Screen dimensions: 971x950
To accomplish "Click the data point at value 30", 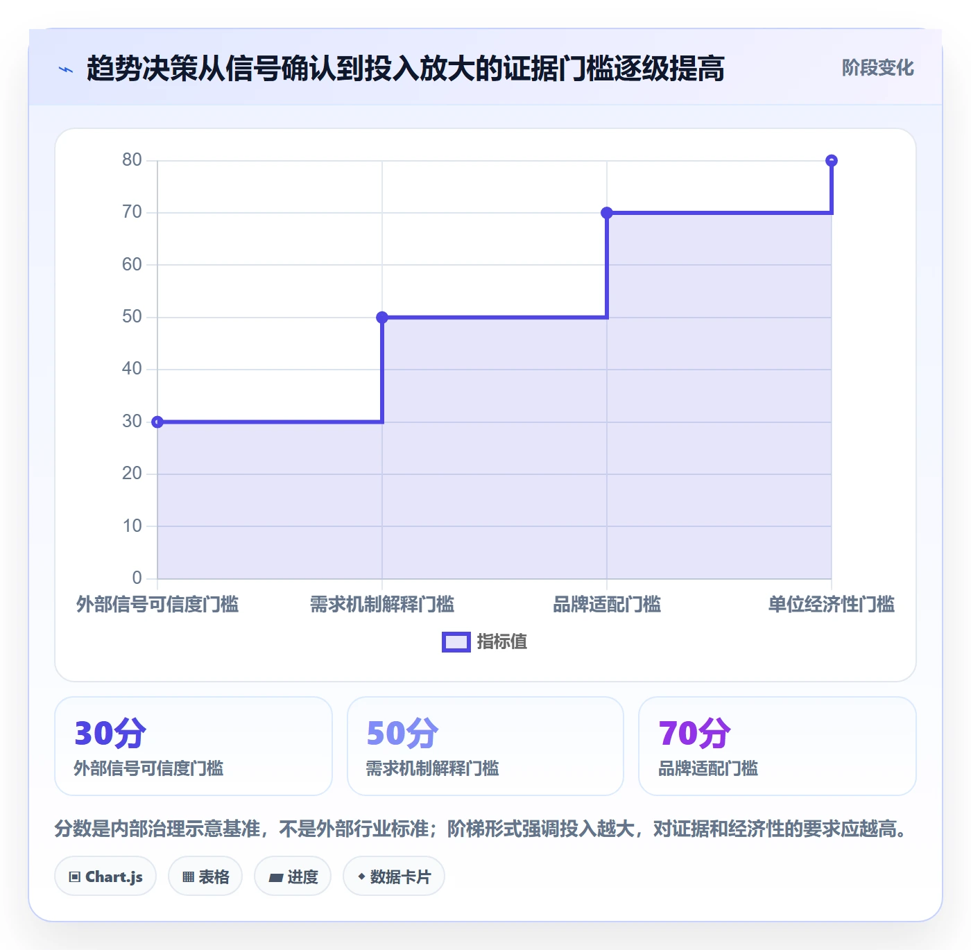I will (x=157, y=422).
